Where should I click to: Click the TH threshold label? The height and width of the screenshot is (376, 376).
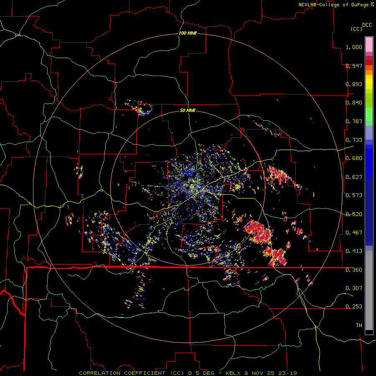[x=359, y=325]
